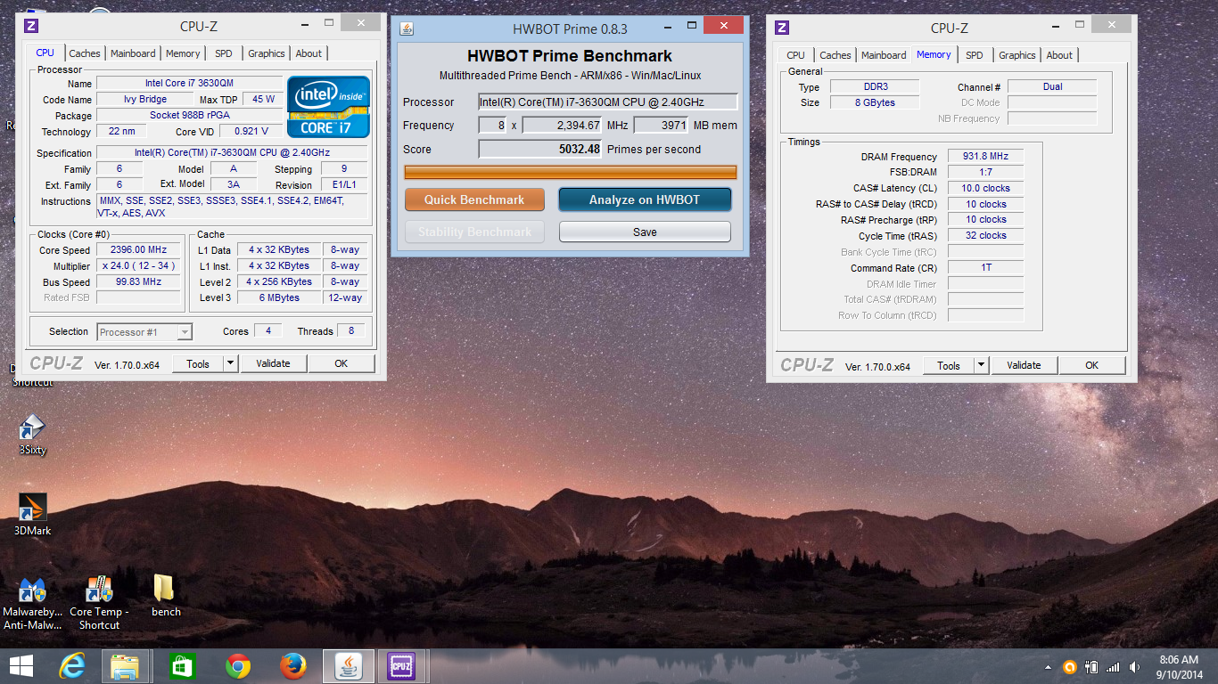Viewport: 1218px width, 684px height.
Task: Click Code Name value Ivy Bridge
Action: point(144,100)
